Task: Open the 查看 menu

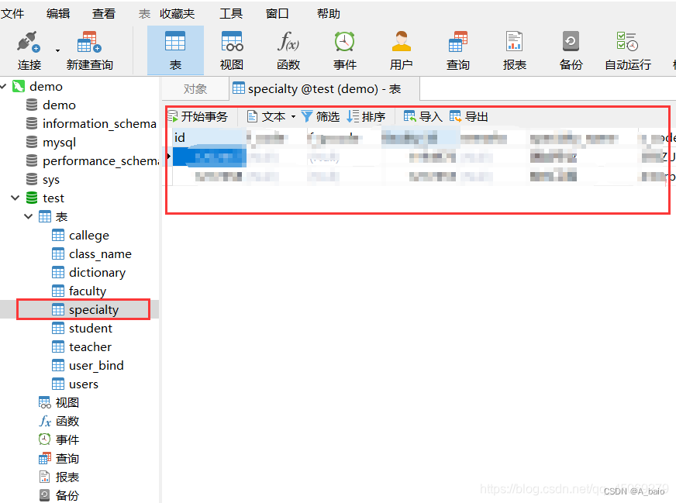Action: (x=104, y=14)
